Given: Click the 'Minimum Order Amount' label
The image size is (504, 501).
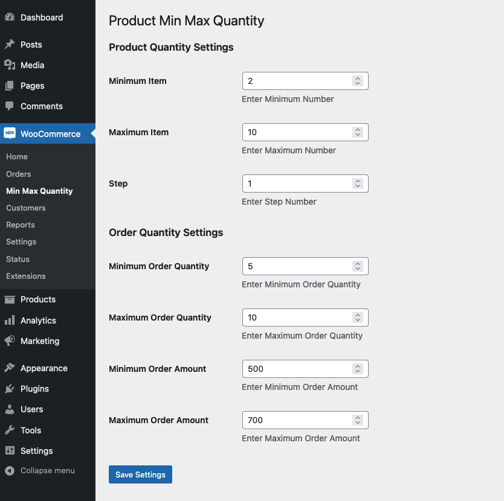Looking at the screenshot, I should (157, 369).
